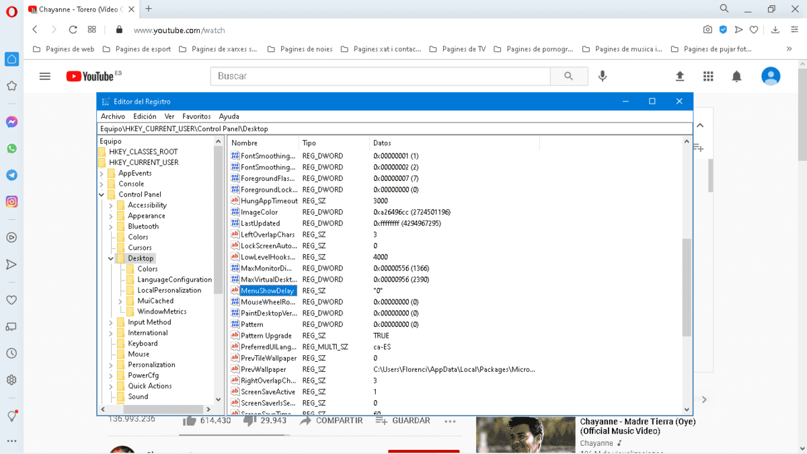Image resolution: width=807 pixels, height=454 pixels.
Task: Start voice search with microphone icon
Action: coord(603,76)
